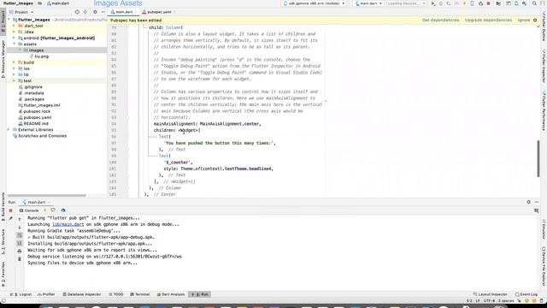Open the TODO tab

tap(116, 294)
